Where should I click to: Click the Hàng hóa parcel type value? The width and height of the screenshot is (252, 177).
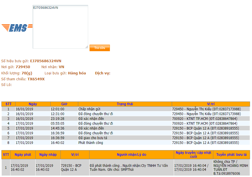(77, 73)
